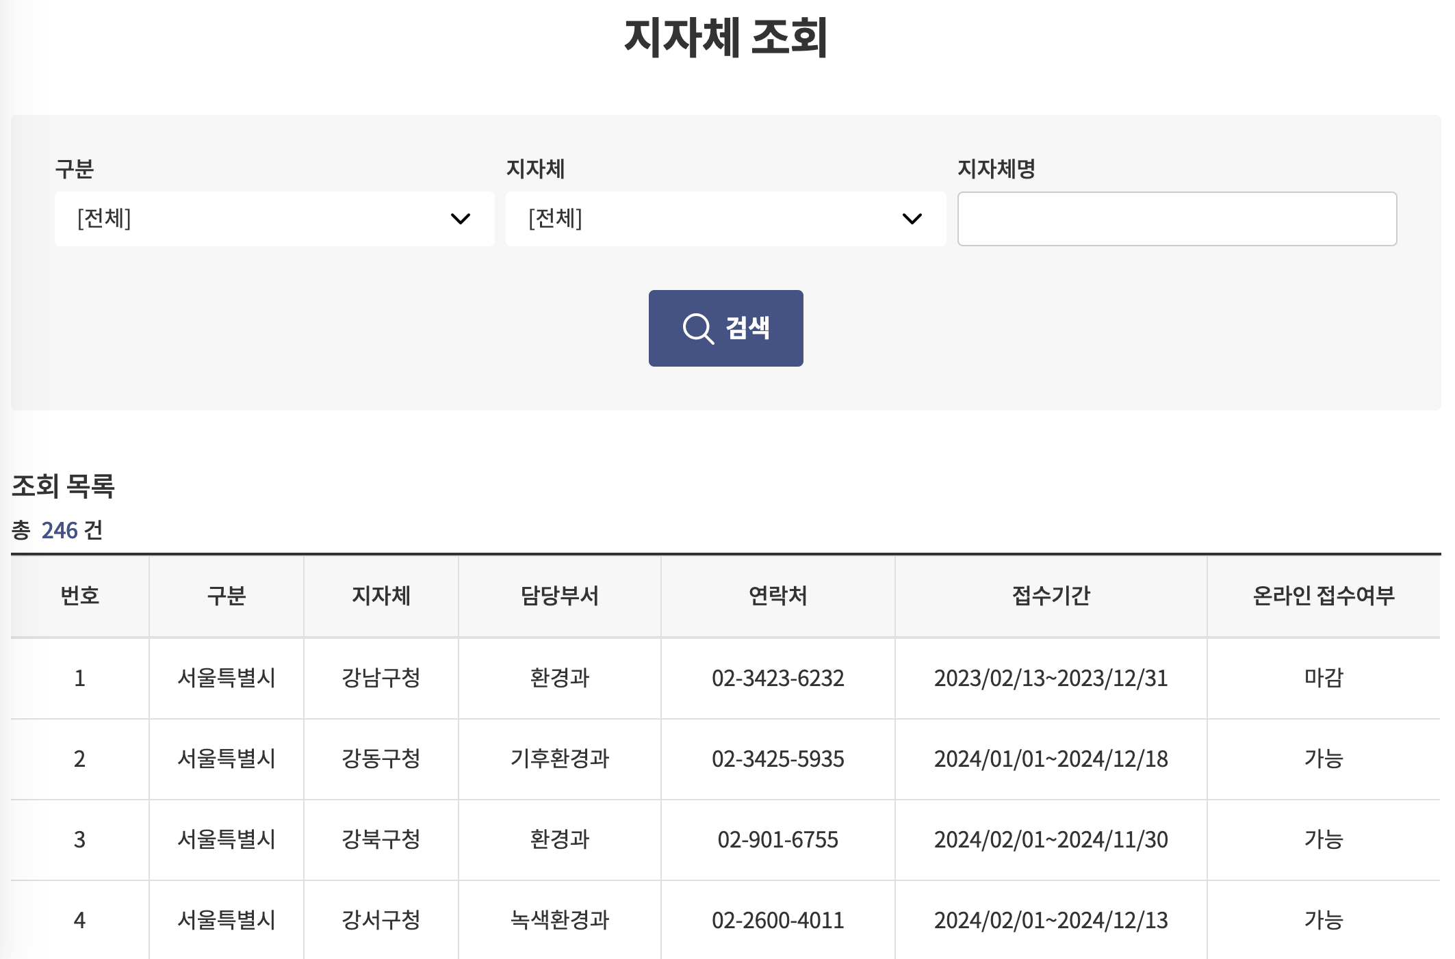Select the 강동구청 row entry
The width and height of the screenshot is (1455, 959).
[x=381, y=759]
